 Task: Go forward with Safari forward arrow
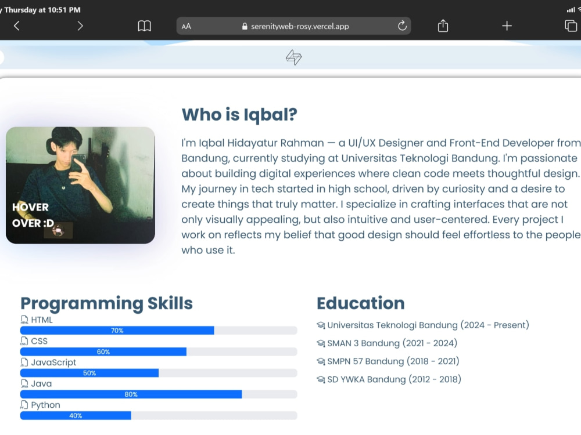(x=80, y=26)
